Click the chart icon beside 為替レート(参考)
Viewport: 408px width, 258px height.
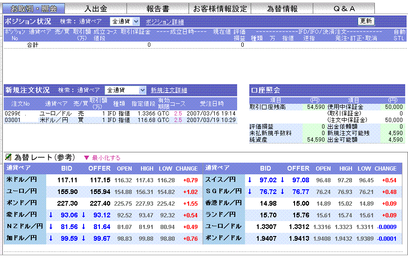click(x=8, y=158)
